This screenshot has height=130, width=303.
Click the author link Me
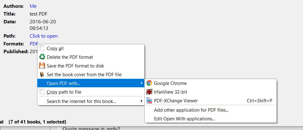point(33,6)
